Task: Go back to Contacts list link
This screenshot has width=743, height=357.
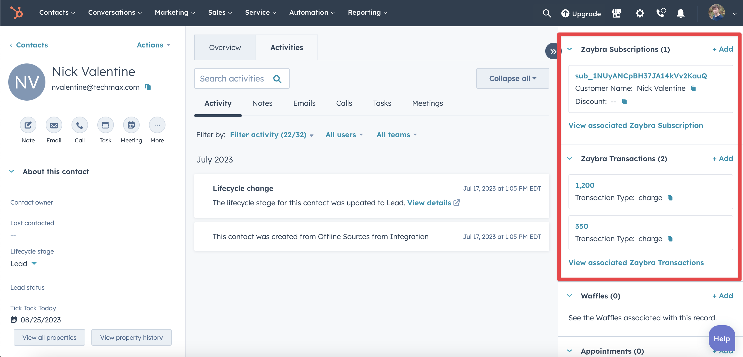Action: coord(29,45)
